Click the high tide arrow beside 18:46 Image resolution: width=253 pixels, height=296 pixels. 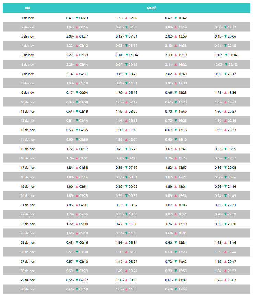225,243
